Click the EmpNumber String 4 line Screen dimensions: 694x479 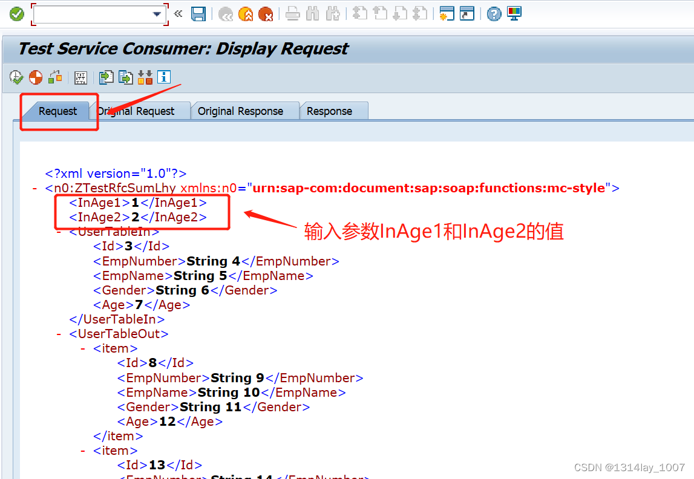click(216, 261)
